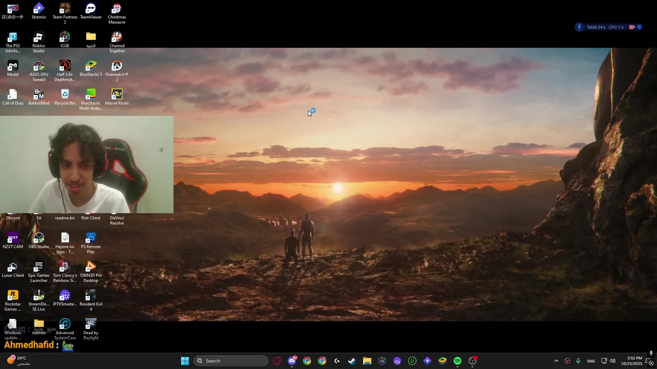Viewport: 657px width, 369px height.
Task: Select The PS3 Interface desktop icon
Action: (x=13, y=42)
